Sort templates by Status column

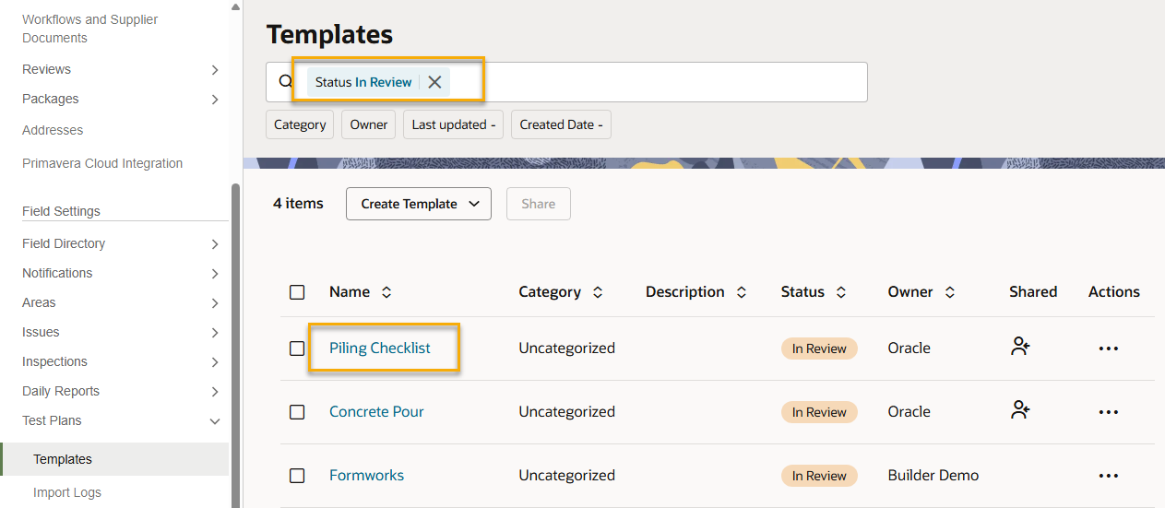click(x=840, y=292)
